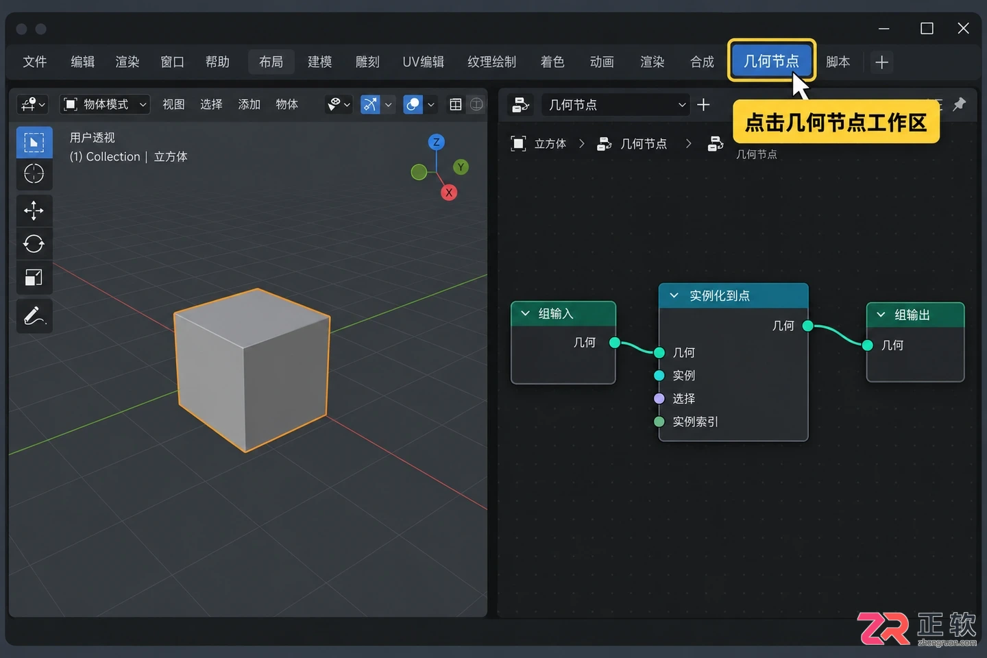Switch to the 雕刻 workspace tab

coord(368,62)
